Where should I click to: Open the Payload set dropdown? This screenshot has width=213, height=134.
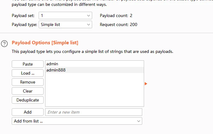[65, 15]
